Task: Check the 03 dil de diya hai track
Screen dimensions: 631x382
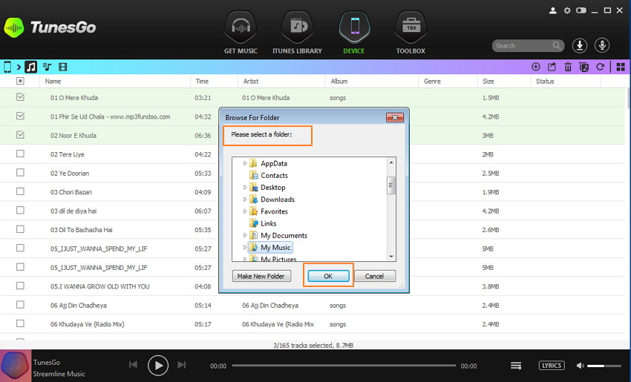Action: (x=20, y=211)
